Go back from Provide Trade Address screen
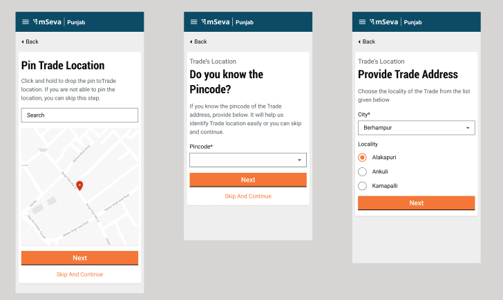 click(366, 41)
